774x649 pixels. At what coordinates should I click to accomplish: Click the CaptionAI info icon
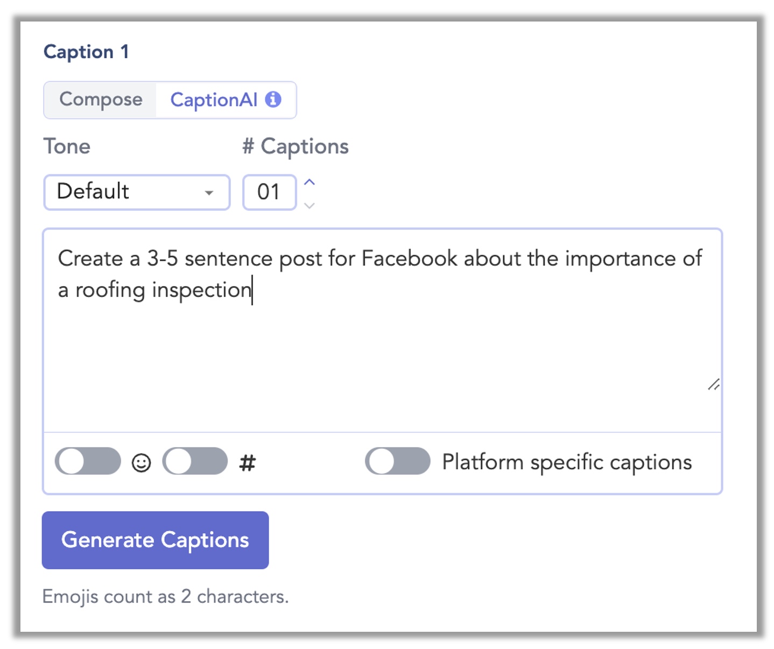273,99
